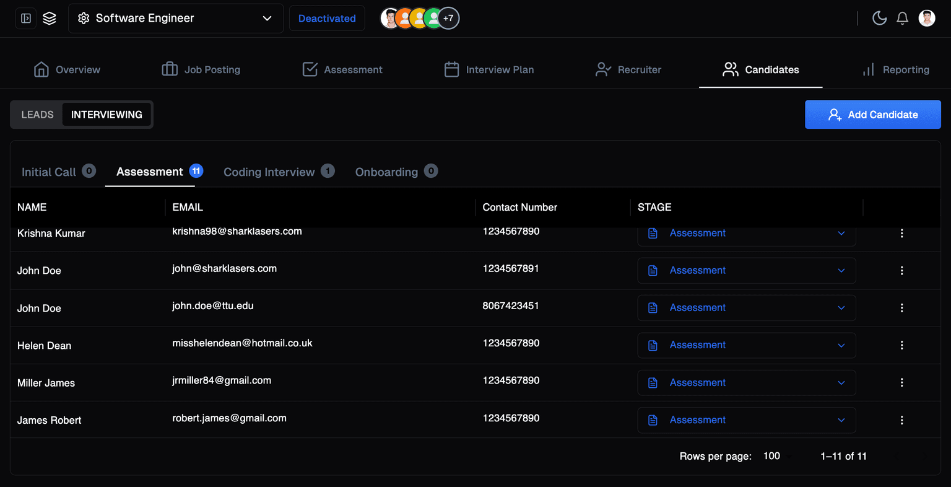Viewport: 951px width, 487px height.
Task: Open the Coding Interview stage tab
Action: [279, 172]
